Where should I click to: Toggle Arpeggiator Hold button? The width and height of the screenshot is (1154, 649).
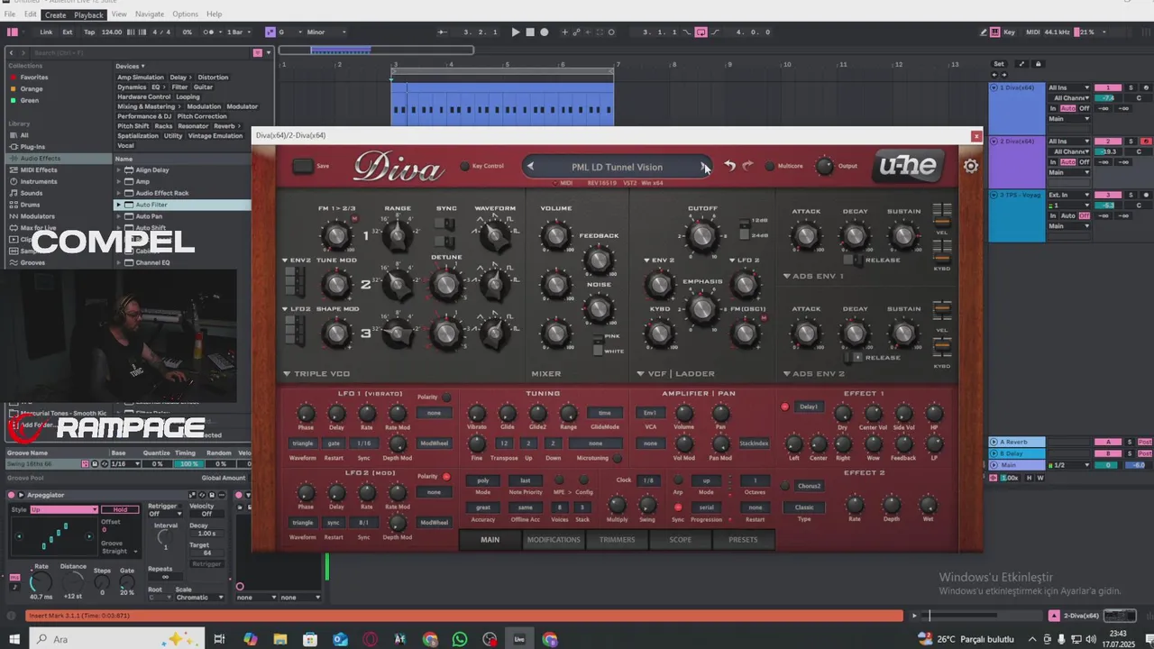(120, 509)
